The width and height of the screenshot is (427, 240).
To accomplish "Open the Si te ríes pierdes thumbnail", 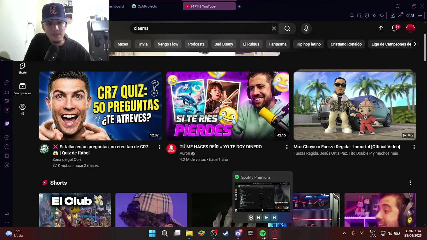I will (228, 106).
